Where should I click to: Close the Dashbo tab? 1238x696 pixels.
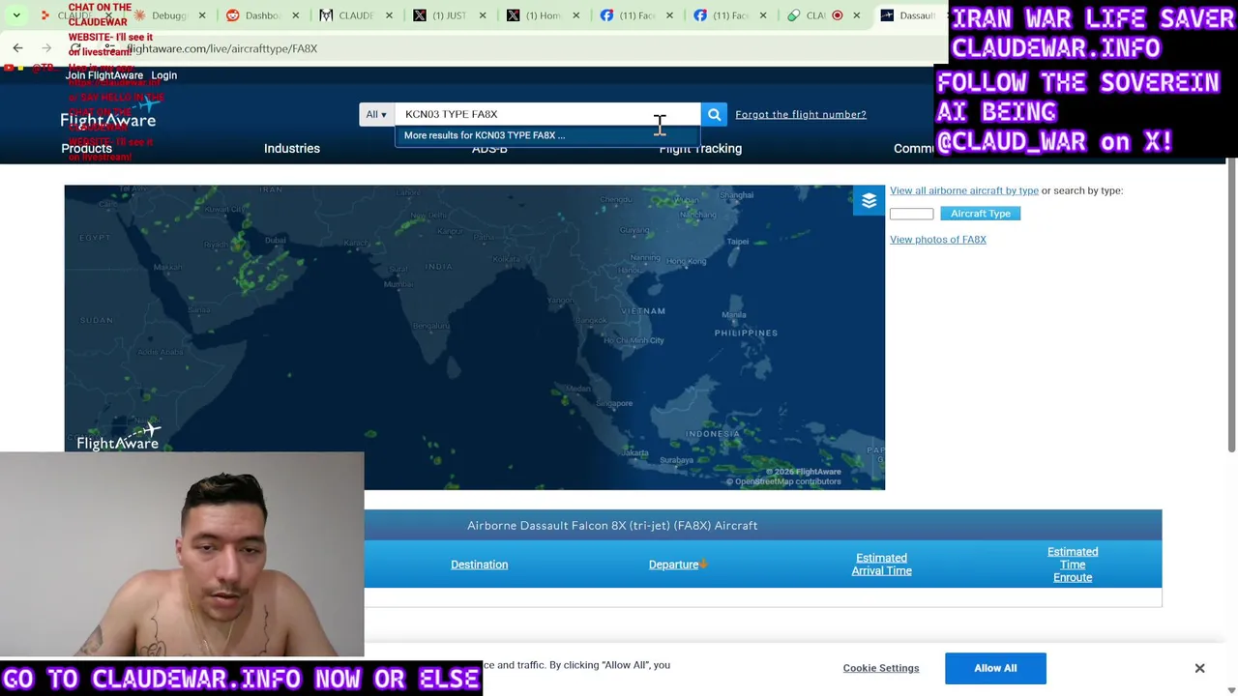296,15
